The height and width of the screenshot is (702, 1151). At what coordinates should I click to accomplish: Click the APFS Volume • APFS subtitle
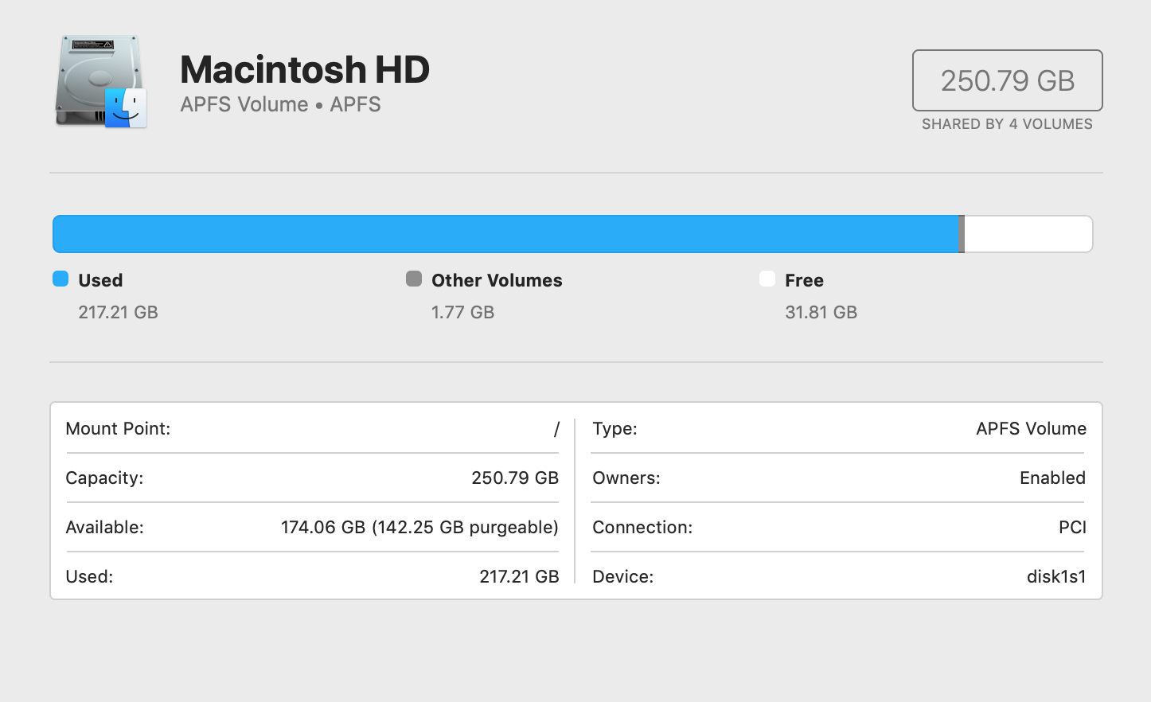[280, 104]
